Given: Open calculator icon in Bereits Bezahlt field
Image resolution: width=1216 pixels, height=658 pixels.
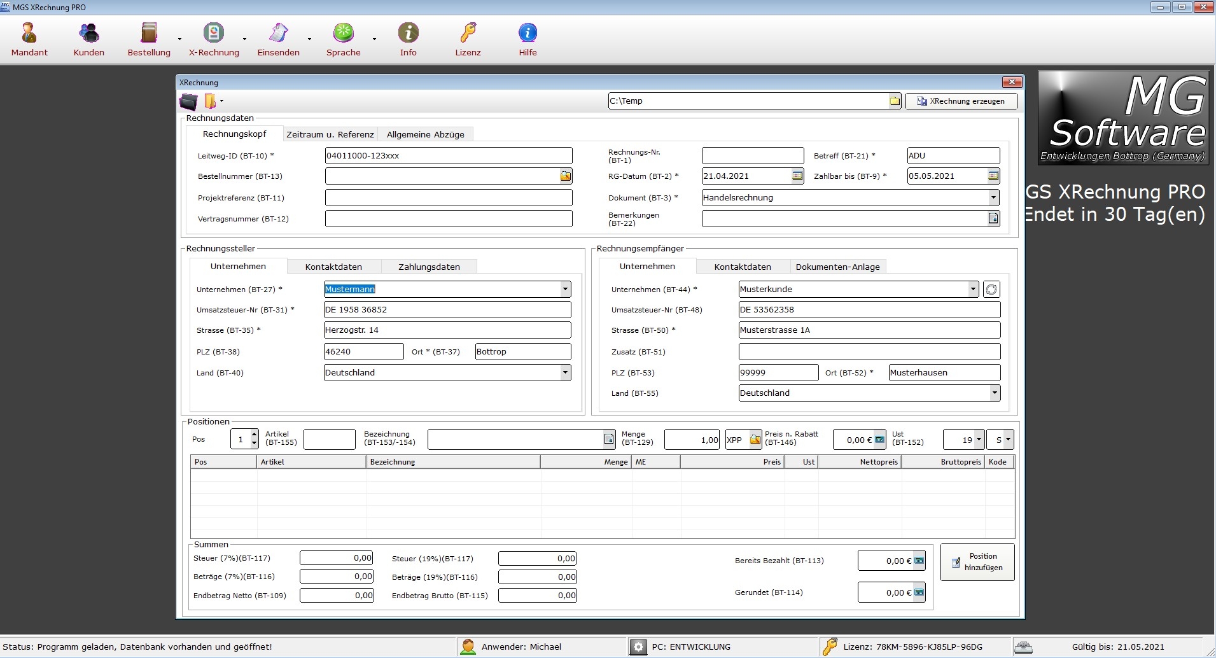Looking at the screenshot, I should (x=919, y=561).
